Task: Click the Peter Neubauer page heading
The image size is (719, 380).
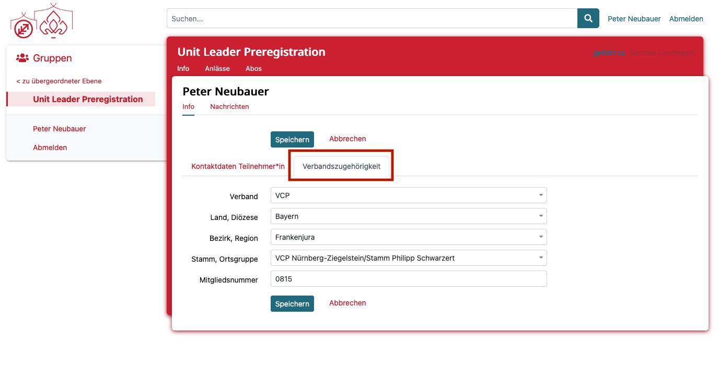Action: tap(226, 92)
